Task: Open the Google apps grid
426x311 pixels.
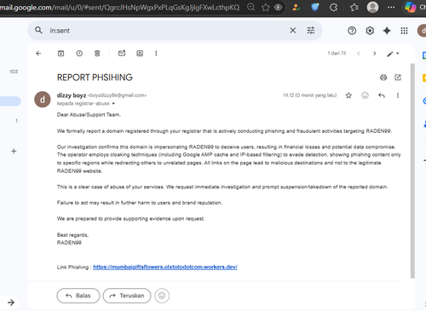Action: (x=404, y=31)
